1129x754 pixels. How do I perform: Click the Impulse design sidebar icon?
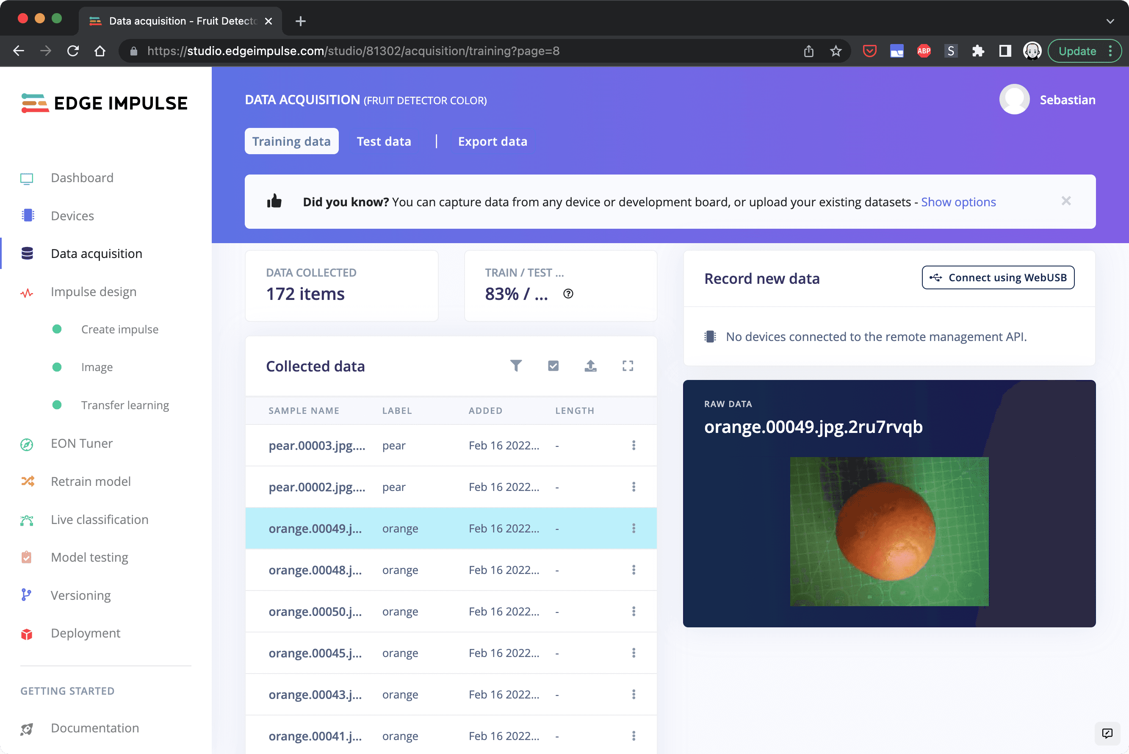tap(28, 290)
